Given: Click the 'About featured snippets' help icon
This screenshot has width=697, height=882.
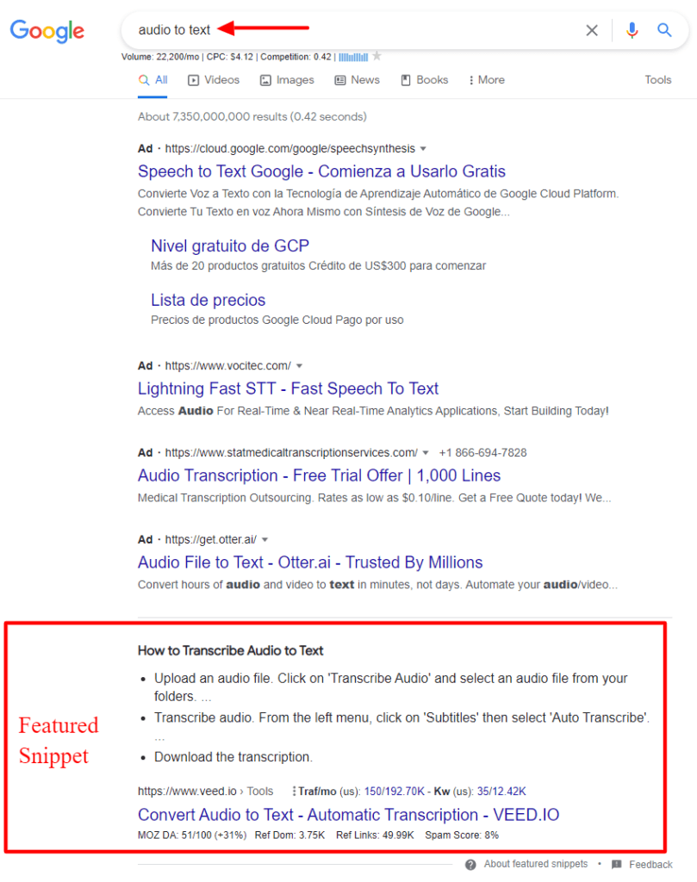Looking at the screenshot, I should [x=471, y=865].
